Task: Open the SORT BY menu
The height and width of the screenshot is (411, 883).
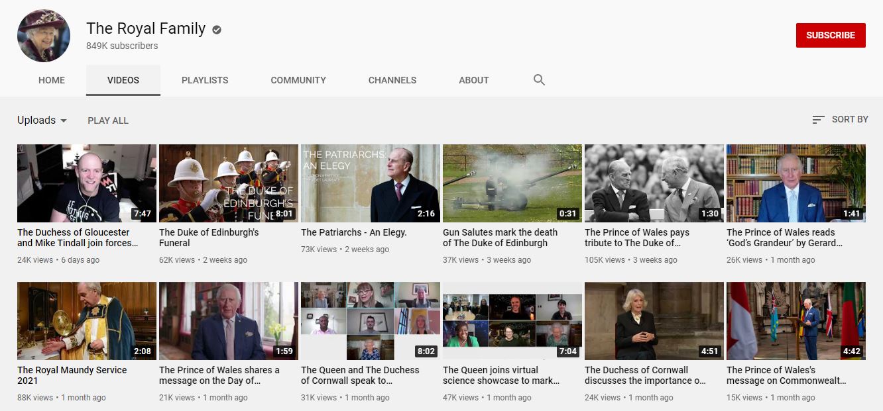Action: 840,120
